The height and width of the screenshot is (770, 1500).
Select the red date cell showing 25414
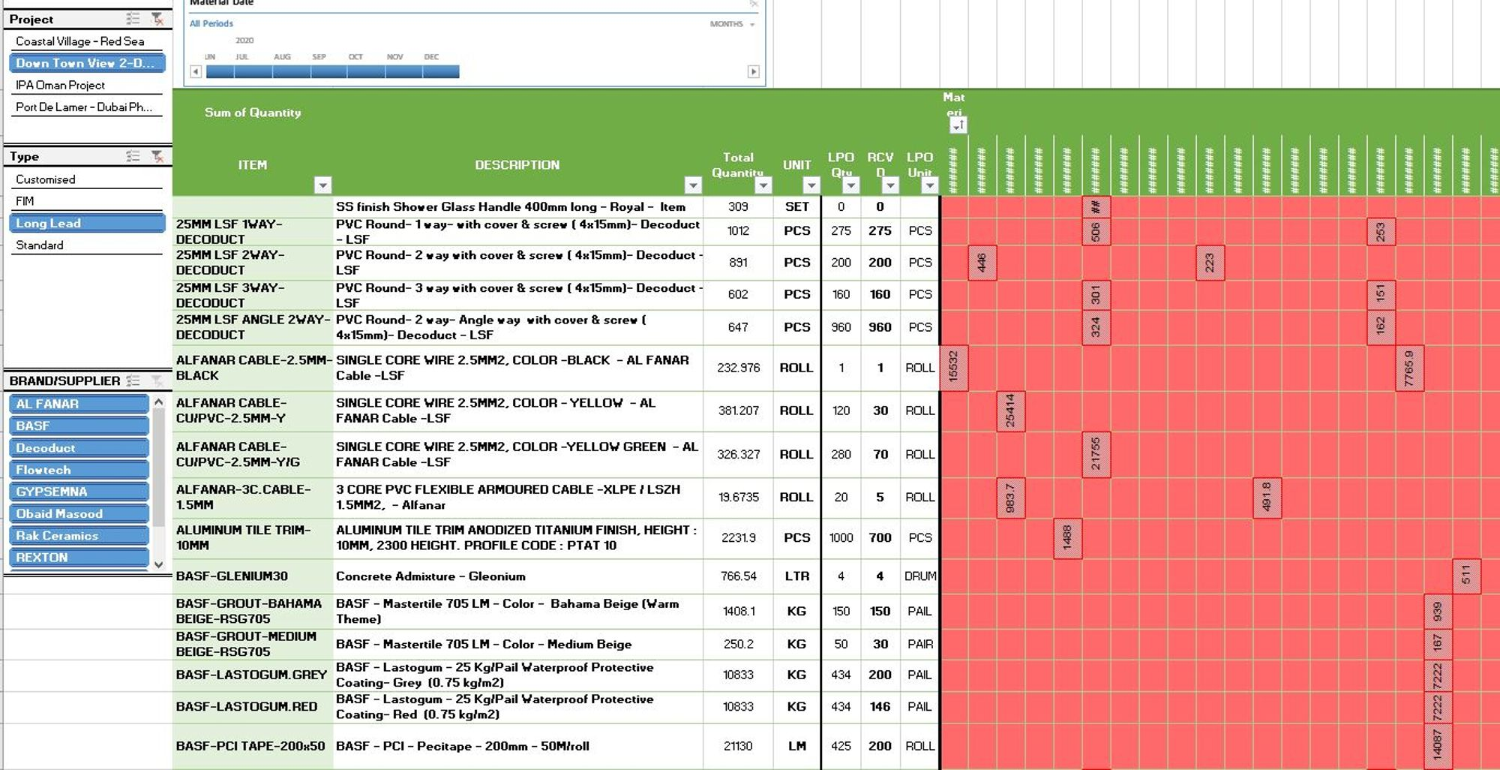1011,411
